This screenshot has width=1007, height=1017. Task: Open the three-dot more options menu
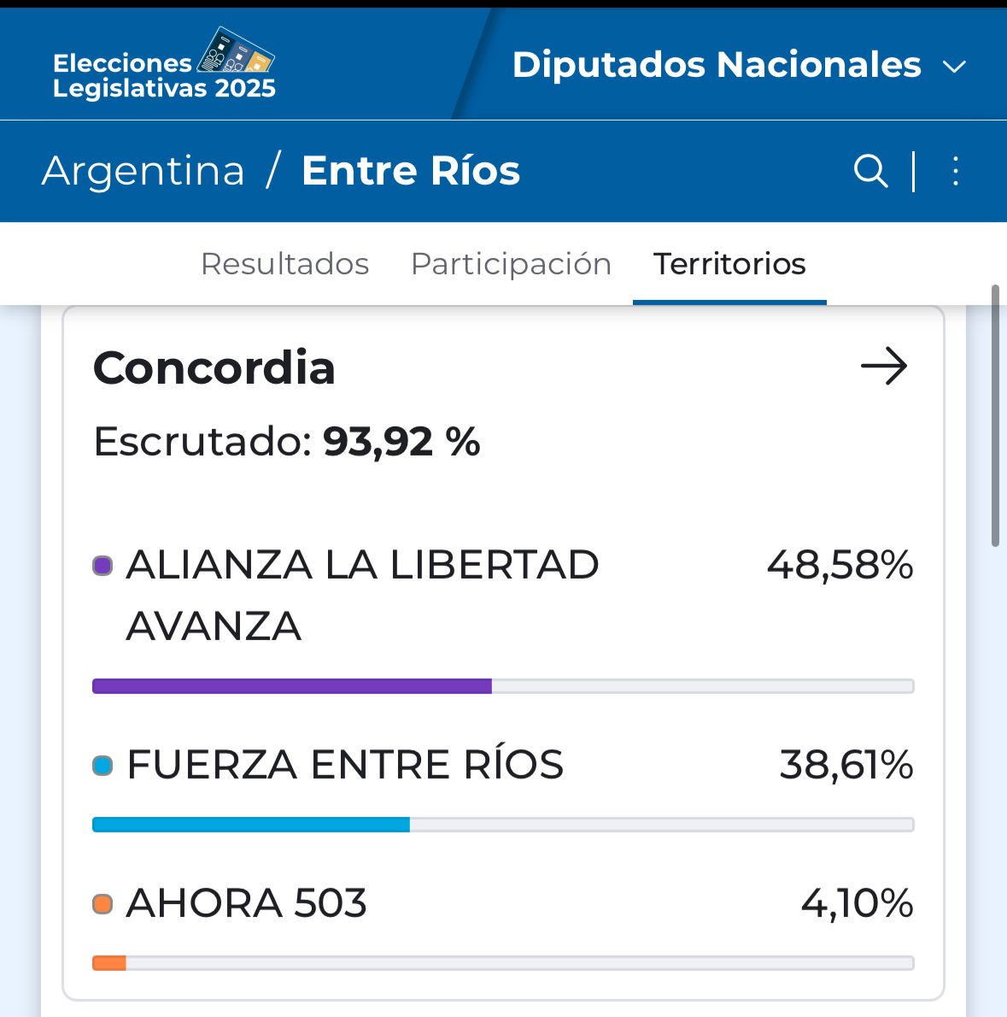[x=956, y=171]
